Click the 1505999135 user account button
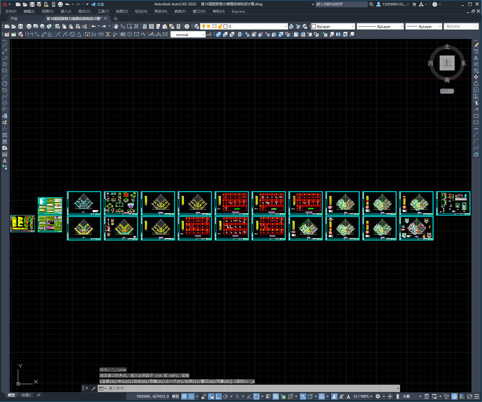The height and width of the screenshot is (402, 482). pos(393,4)
